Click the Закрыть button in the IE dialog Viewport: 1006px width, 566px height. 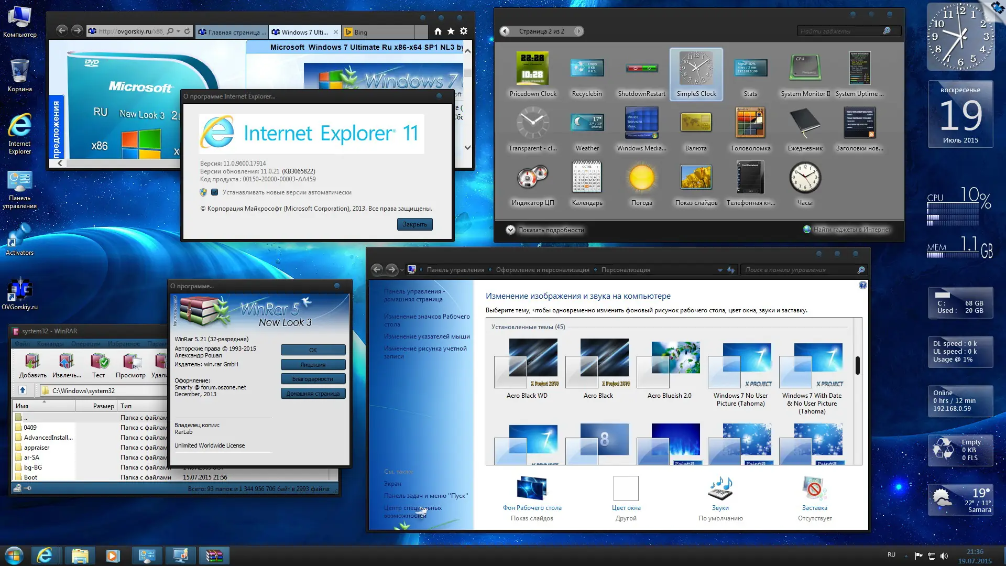(x=414, y=224)
